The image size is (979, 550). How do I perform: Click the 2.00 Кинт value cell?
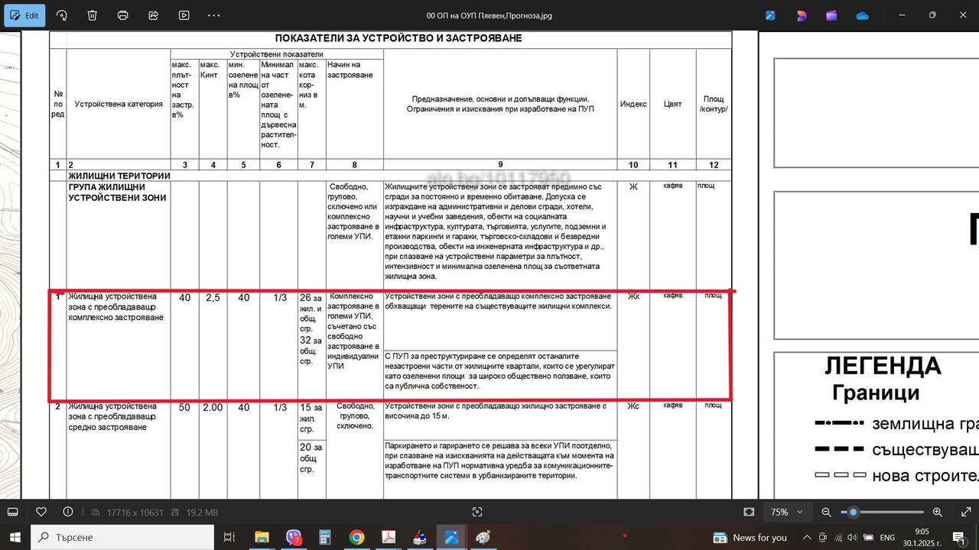[x=213, y=407]
